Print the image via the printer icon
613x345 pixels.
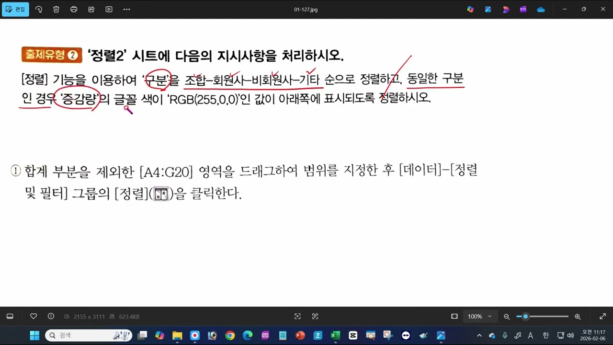point(74,9)
